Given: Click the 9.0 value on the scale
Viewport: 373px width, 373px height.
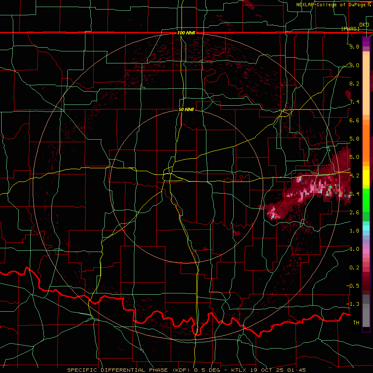Looking at the screenshot, I should click(354, 65).
